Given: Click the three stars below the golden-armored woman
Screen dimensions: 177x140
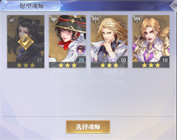Looking at the screenshot, I should click(x=151, y=65).
